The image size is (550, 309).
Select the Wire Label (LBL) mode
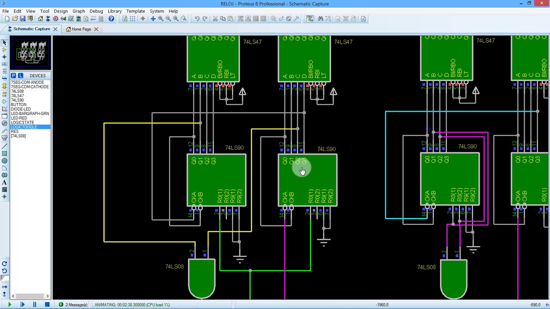(x=4, y=64)
